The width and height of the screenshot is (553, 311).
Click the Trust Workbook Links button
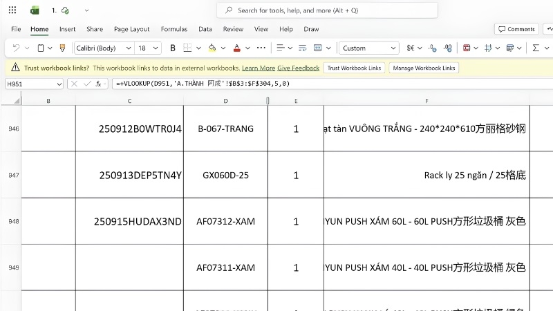point(354,68)
